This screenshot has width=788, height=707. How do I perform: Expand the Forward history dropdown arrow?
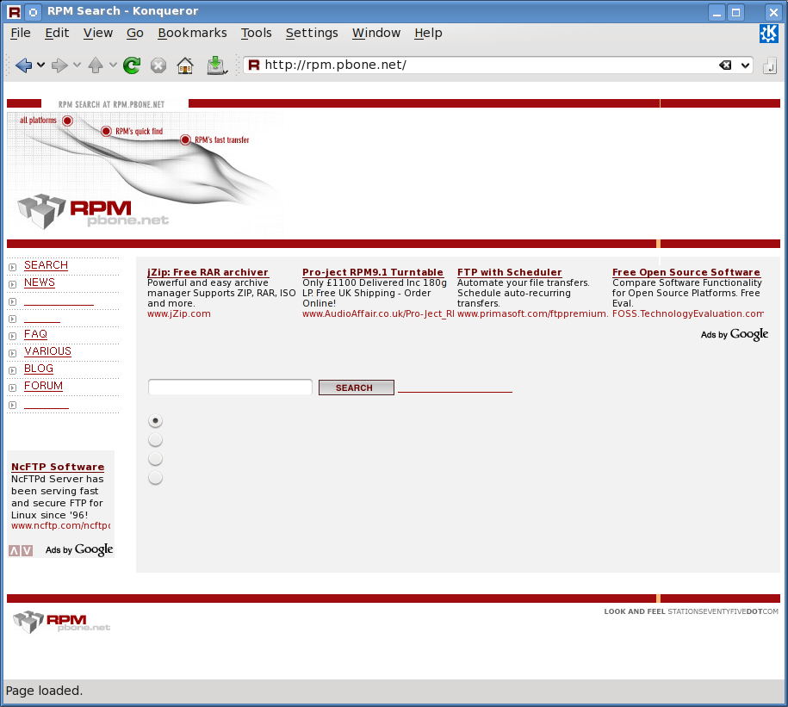[77, 65]
